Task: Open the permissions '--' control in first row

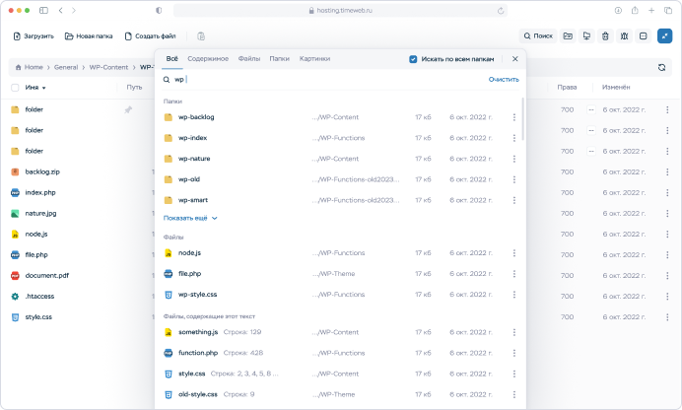Action: 591,109
